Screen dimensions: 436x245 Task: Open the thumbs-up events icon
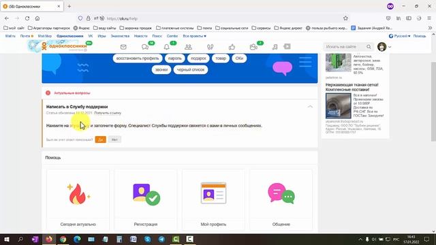pyautogui.click(x=232, y=47)
